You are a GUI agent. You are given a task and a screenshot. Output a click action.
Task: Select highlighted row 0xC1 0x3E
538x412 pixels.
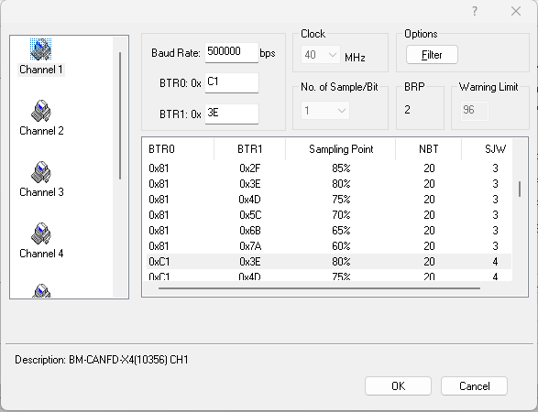pos(329,262)
